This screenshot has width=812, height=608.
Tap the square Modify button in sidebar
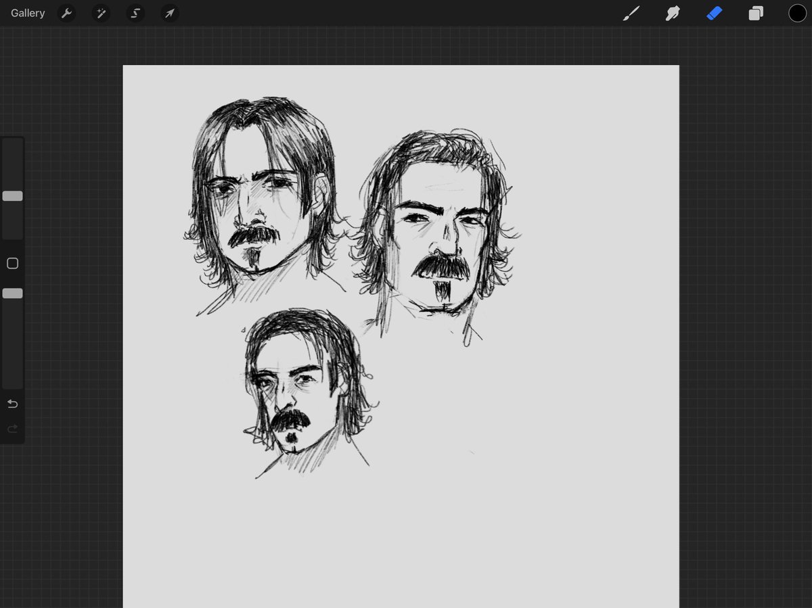coord(12,264)
